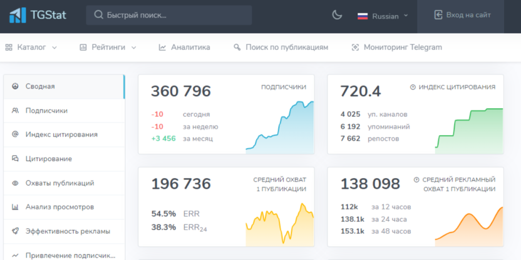The width and height of the screenshot is (521, 260).
Task: Click the blue subscribers growth chart
Action: coord(279,127)
